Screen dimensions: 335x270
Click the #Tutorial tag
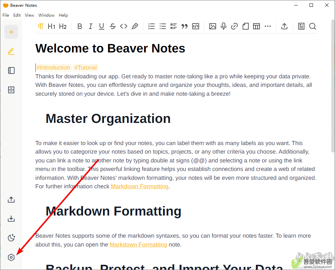pyautogui.click(x=86, y=68)
